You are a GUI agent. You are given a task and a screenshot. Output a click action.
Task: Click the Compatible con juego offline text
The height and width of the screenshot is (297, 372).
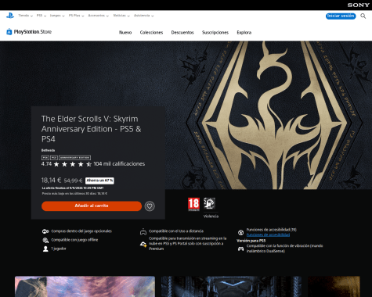pyautogui.click(x=74, y=240)
